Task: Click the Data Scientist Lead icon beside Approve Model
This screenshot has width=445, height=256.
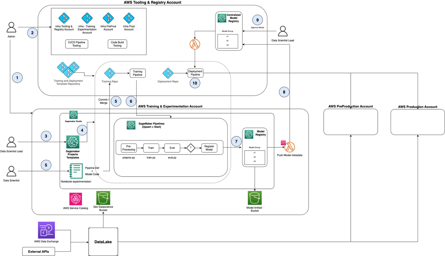Action: (x=283, y=31)
